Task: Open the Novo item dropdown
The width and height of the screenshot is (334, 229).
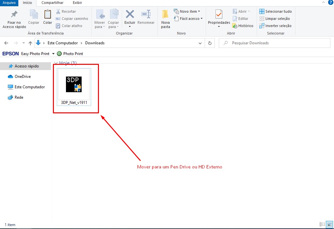Action: pyautogui.click(x=187, y=11)
